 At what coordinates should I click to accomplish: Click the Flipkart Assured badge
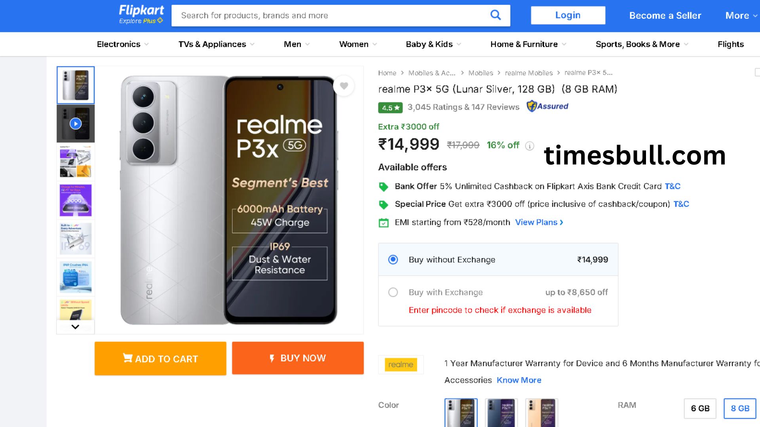(x=547, y=106)
